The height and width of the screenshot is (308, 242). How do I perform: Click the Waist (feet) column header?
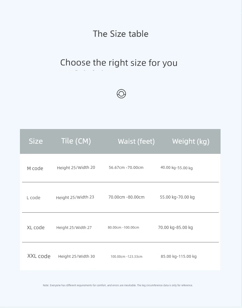(136, 141)
